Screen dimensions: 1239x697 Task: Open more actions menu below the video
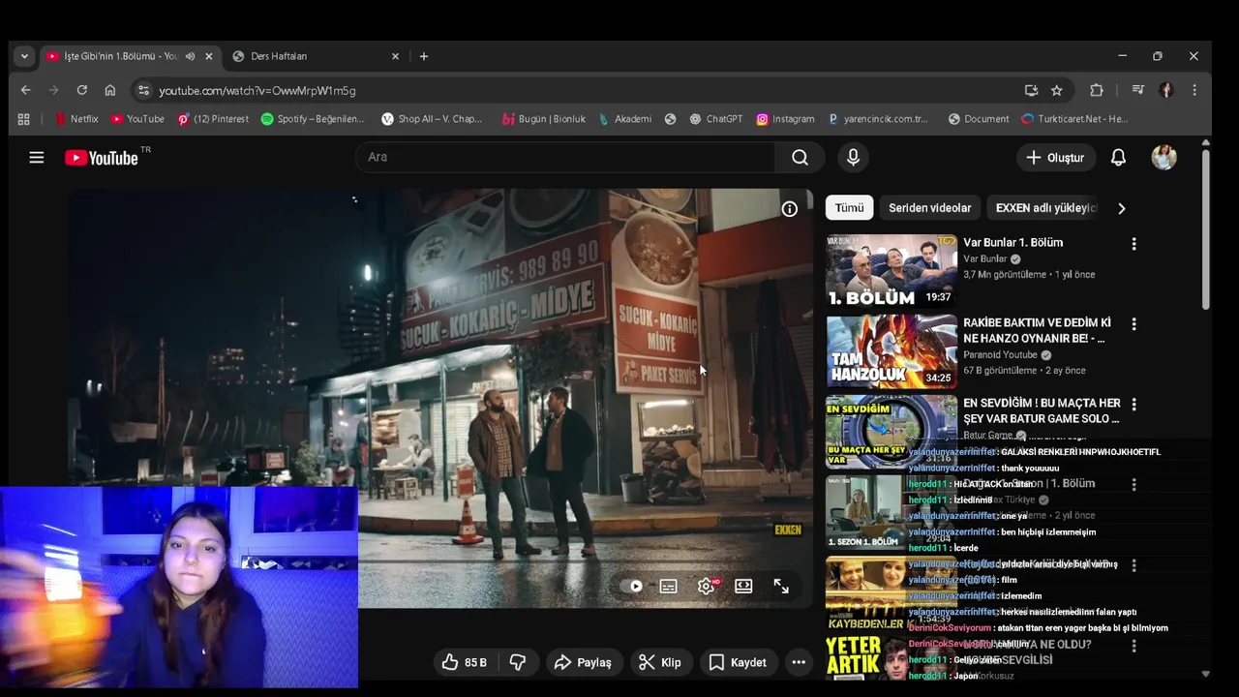tap(799, 662)
